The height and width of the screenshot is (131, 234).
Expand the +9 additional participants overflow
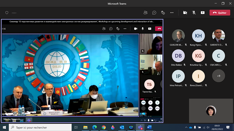coord(218,76)
